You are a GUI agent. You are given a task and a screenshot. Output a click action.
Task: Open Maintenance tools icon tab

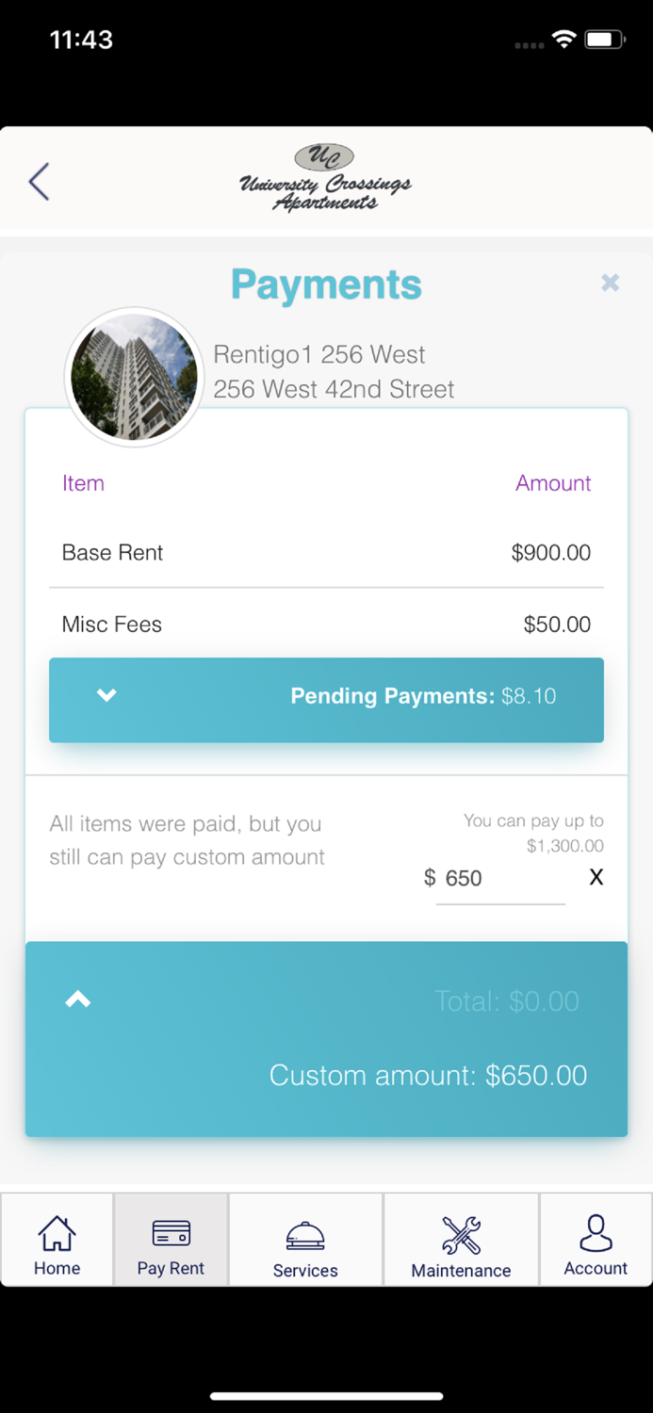click(461, 1240)
